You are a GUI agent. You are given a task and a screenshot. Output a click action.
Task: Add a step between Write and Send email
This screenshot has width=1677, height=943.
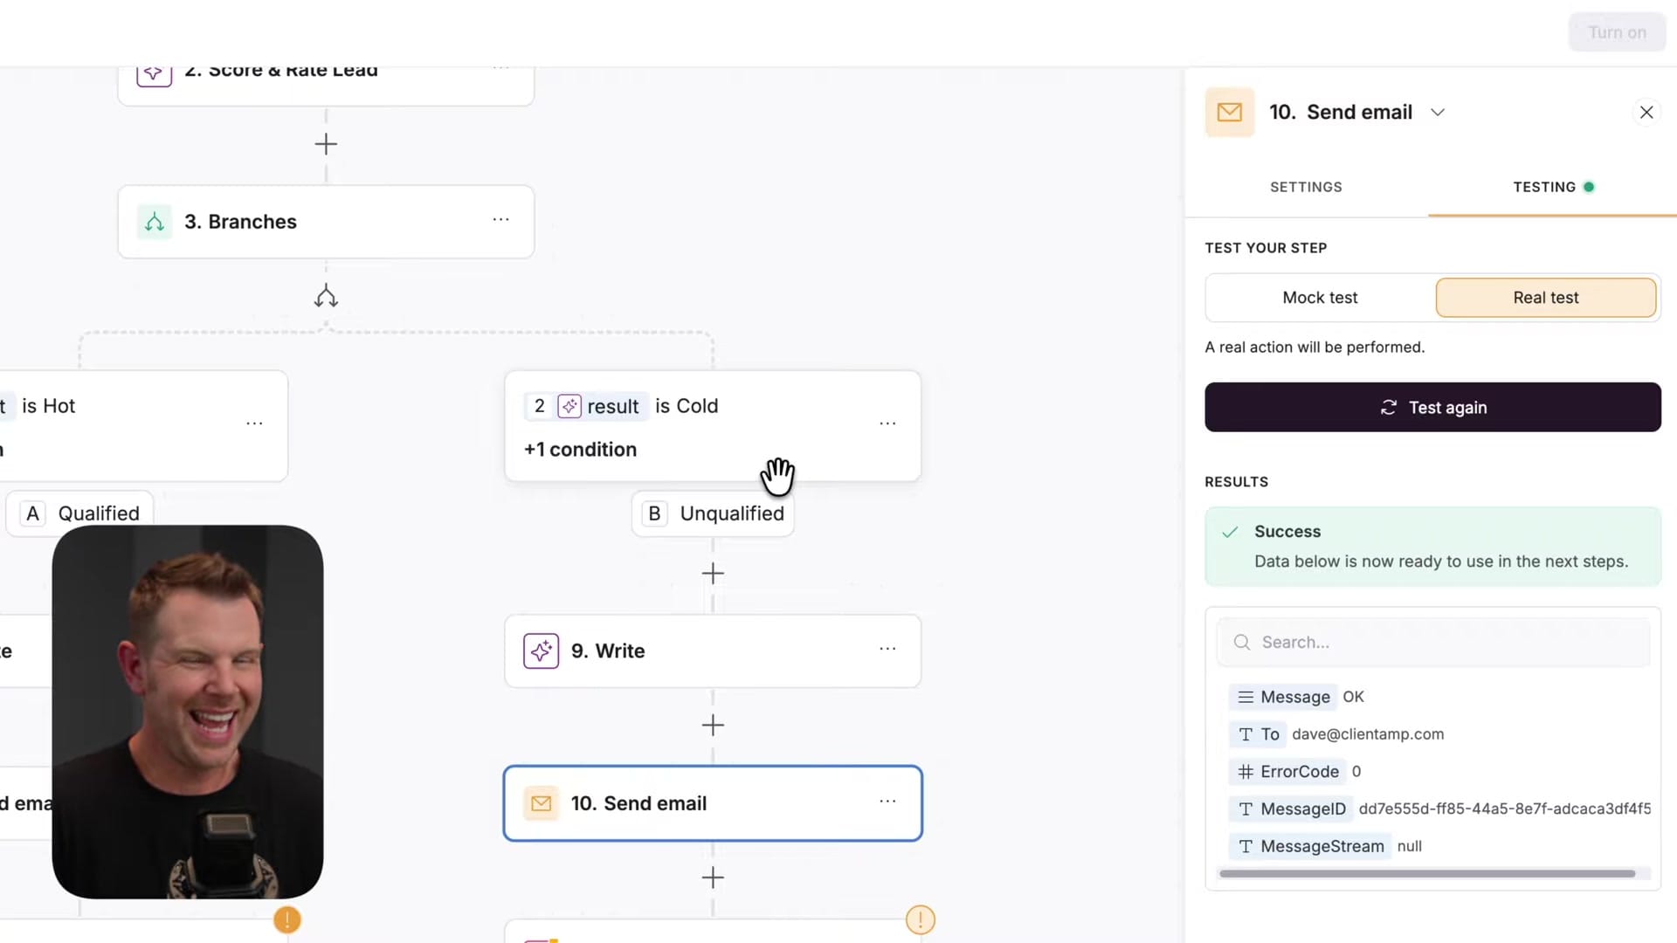click(713, 726)
